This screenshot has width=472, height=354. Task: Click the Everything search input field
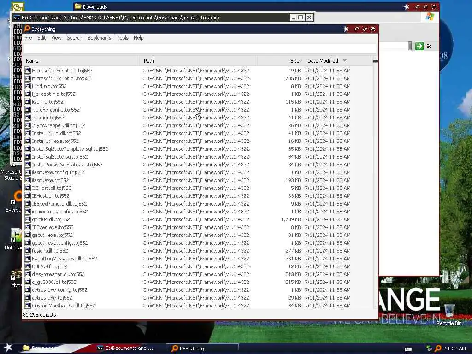(x=200, y=48)
